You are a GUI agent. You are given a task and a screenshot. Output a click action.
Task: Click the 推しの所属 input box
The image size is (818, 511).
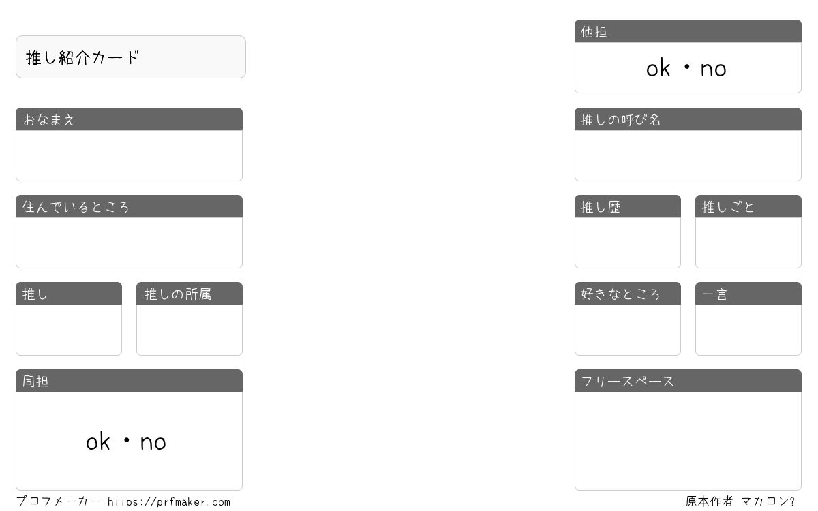tap(190, 330)
